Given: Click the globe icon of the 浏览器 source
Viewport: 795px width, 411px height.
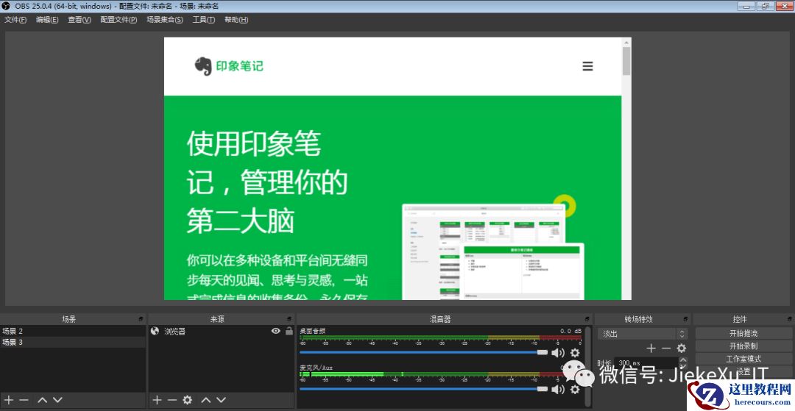Looking at the screenshot, I should point(155,331).
